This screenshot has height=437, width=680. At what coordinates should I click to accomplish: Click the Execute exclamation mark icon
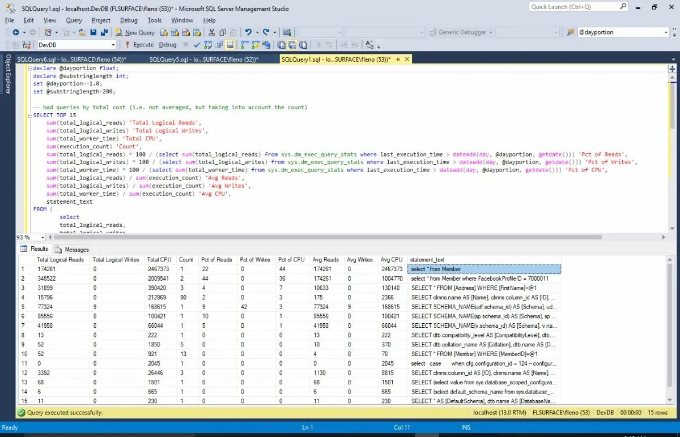click(127, 44)
